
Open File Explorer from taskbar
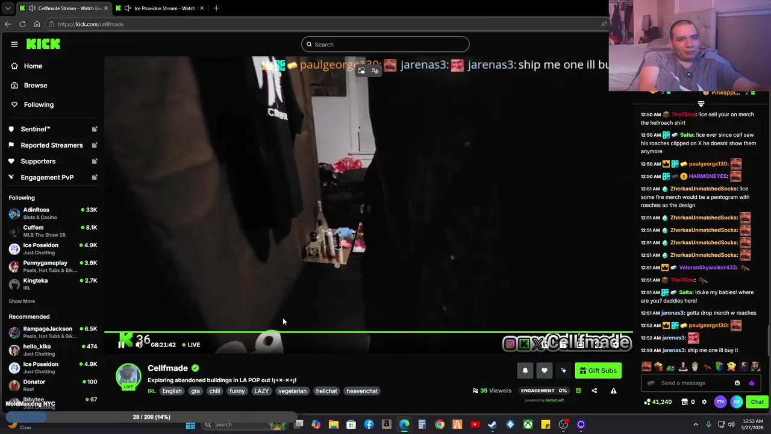click(333, 425)
